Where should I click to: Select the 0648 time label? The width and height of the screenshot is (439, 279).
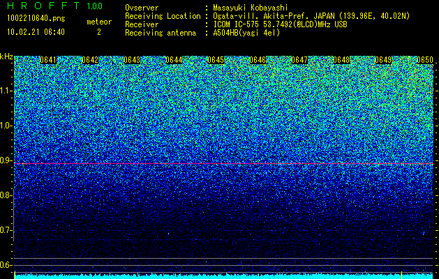[x=341, y=60]
